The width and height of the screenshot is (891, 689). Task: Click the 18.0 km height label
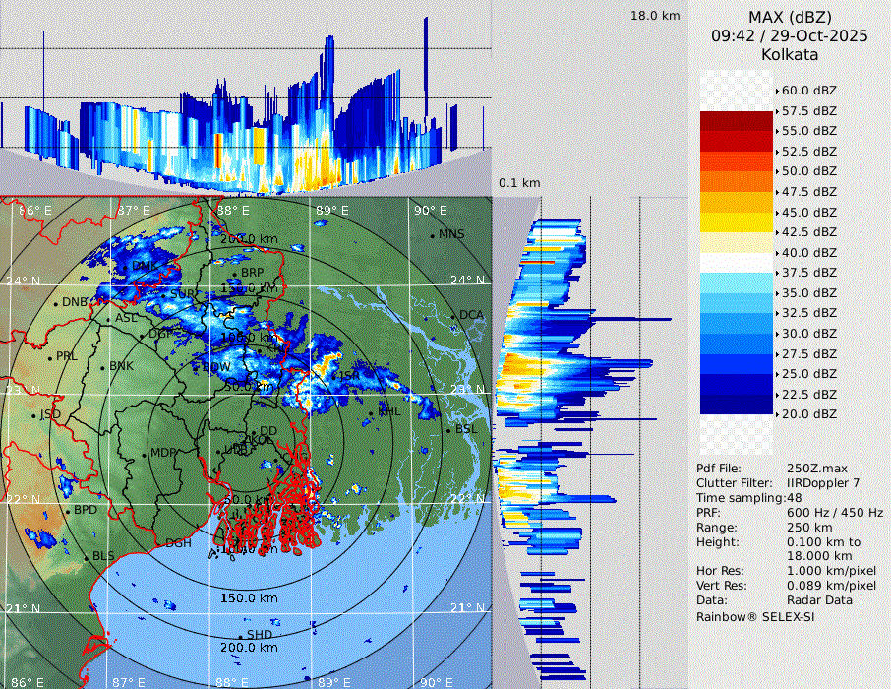coord(655,16)
